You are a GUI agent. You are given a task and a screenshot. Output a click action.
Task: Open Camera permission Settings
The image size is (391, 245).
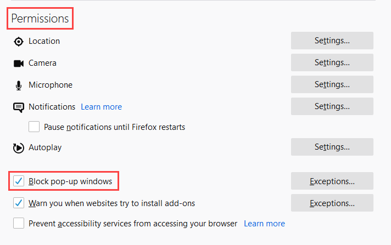[332, 62]
